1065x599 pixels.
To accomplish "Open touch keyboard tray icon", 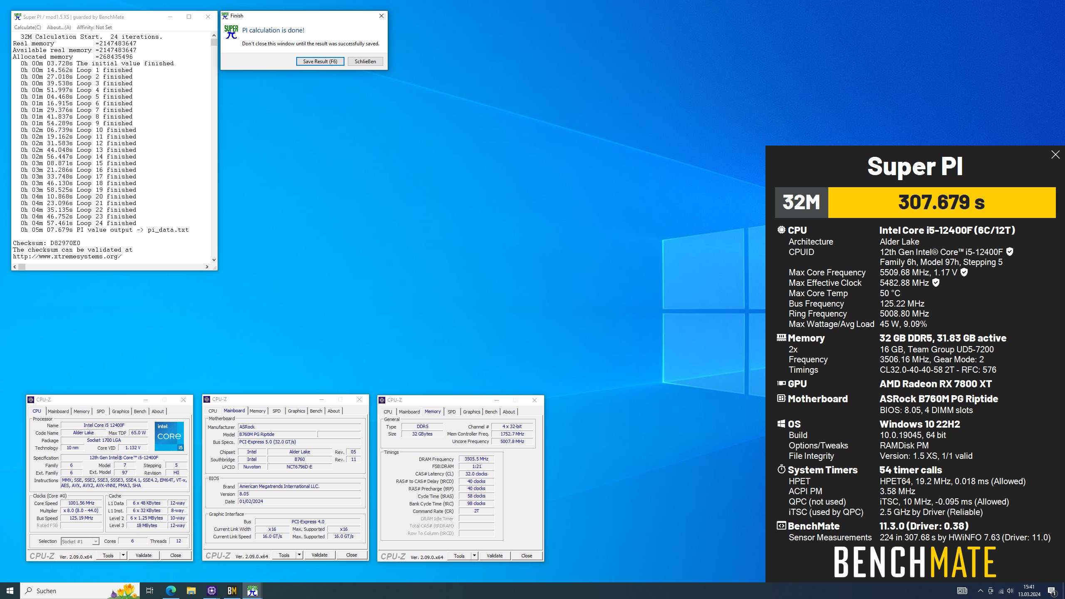I will pos(962,591).
